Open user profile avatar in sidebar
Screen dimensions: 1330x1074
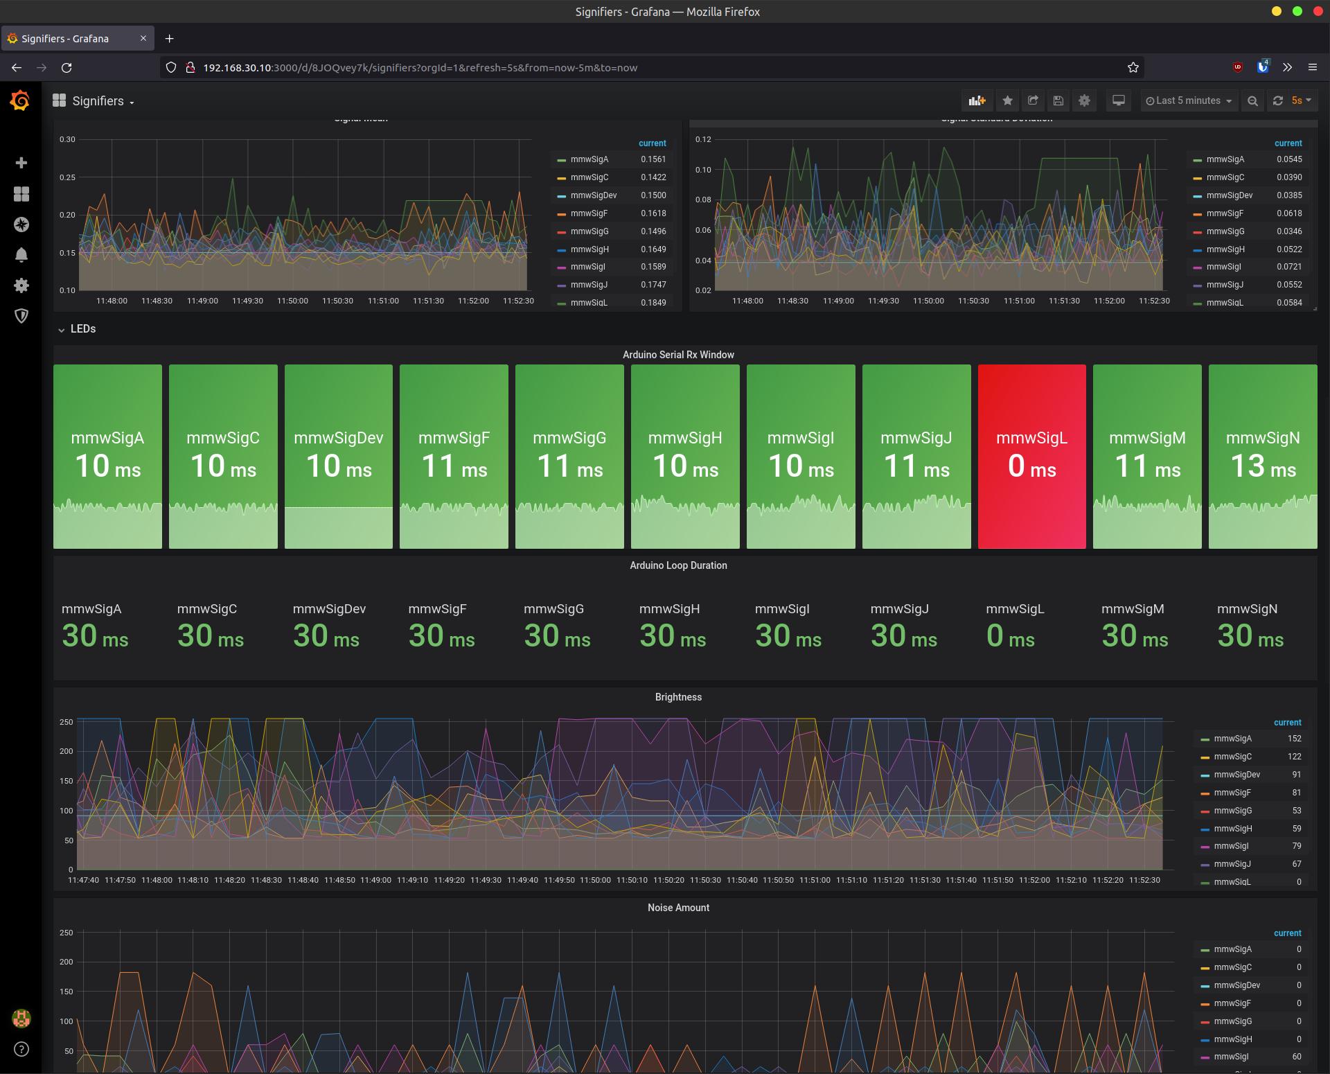click(x=21, y=1019)
